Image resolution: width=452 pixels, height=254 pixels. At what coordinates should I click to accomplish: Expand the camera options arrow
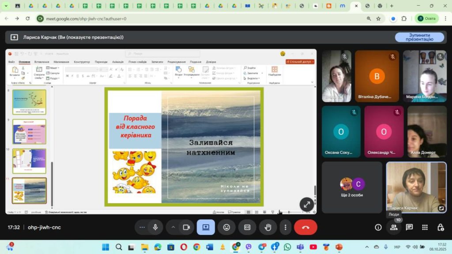(173, 227)
